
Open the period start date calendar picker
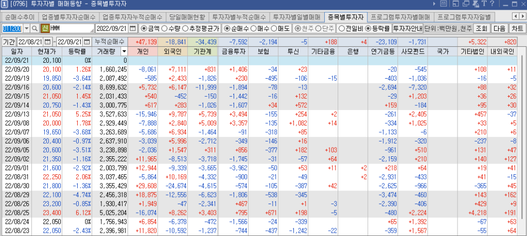[48, 41]
